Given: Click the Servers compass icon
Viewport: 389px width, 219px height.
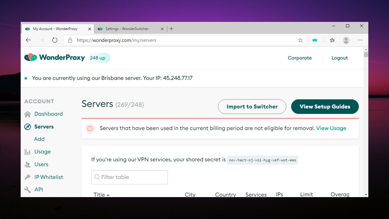Looking at the screenshot, I should (x=28, y=127).
